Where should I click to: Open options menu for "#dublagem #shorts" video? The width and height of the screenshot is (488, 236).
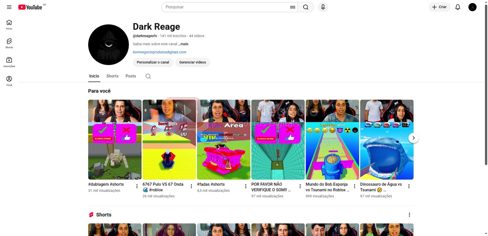(x=137, y=186)
